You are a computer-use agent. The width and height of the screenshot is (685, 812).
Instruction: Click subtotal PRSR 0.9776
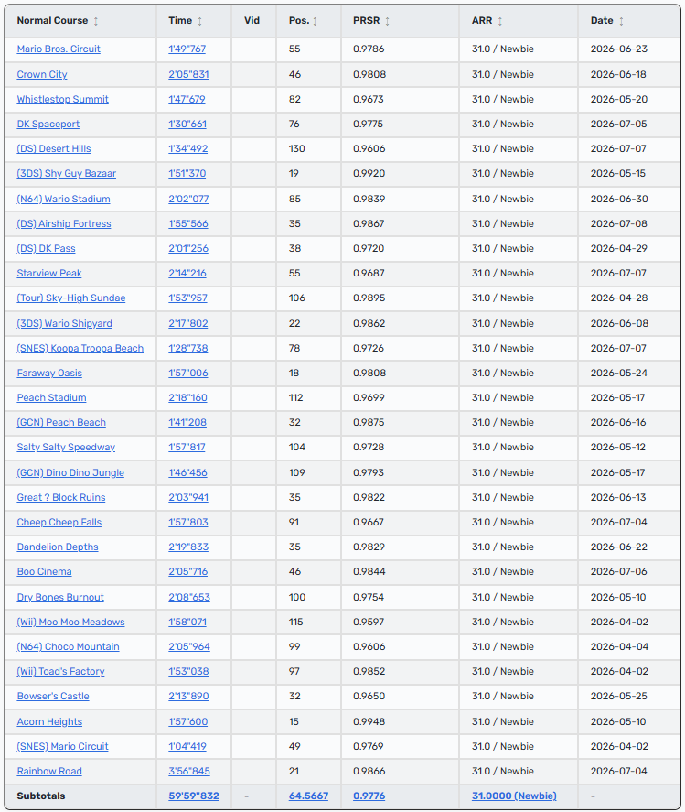[x=369, y=796]
